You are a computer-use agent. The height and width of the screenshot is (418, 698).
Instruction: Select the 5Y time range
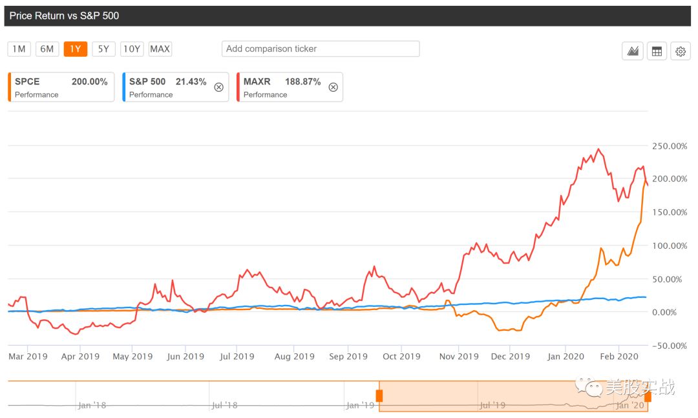point(103,49)
